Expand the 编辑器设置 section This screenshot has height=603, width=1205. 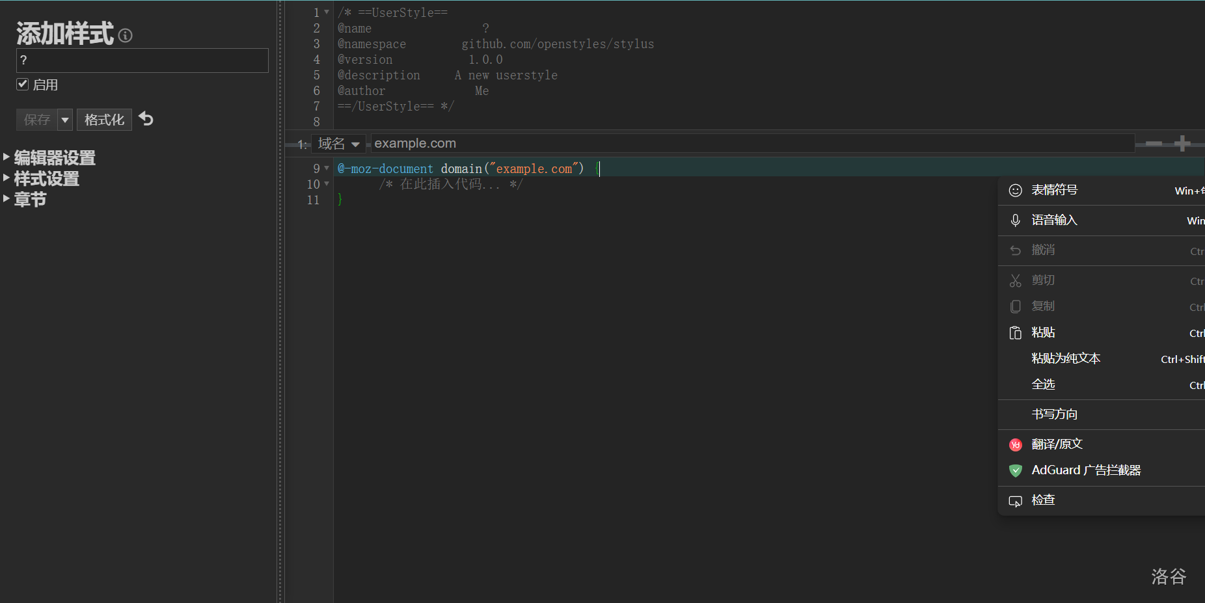[55, 157]
